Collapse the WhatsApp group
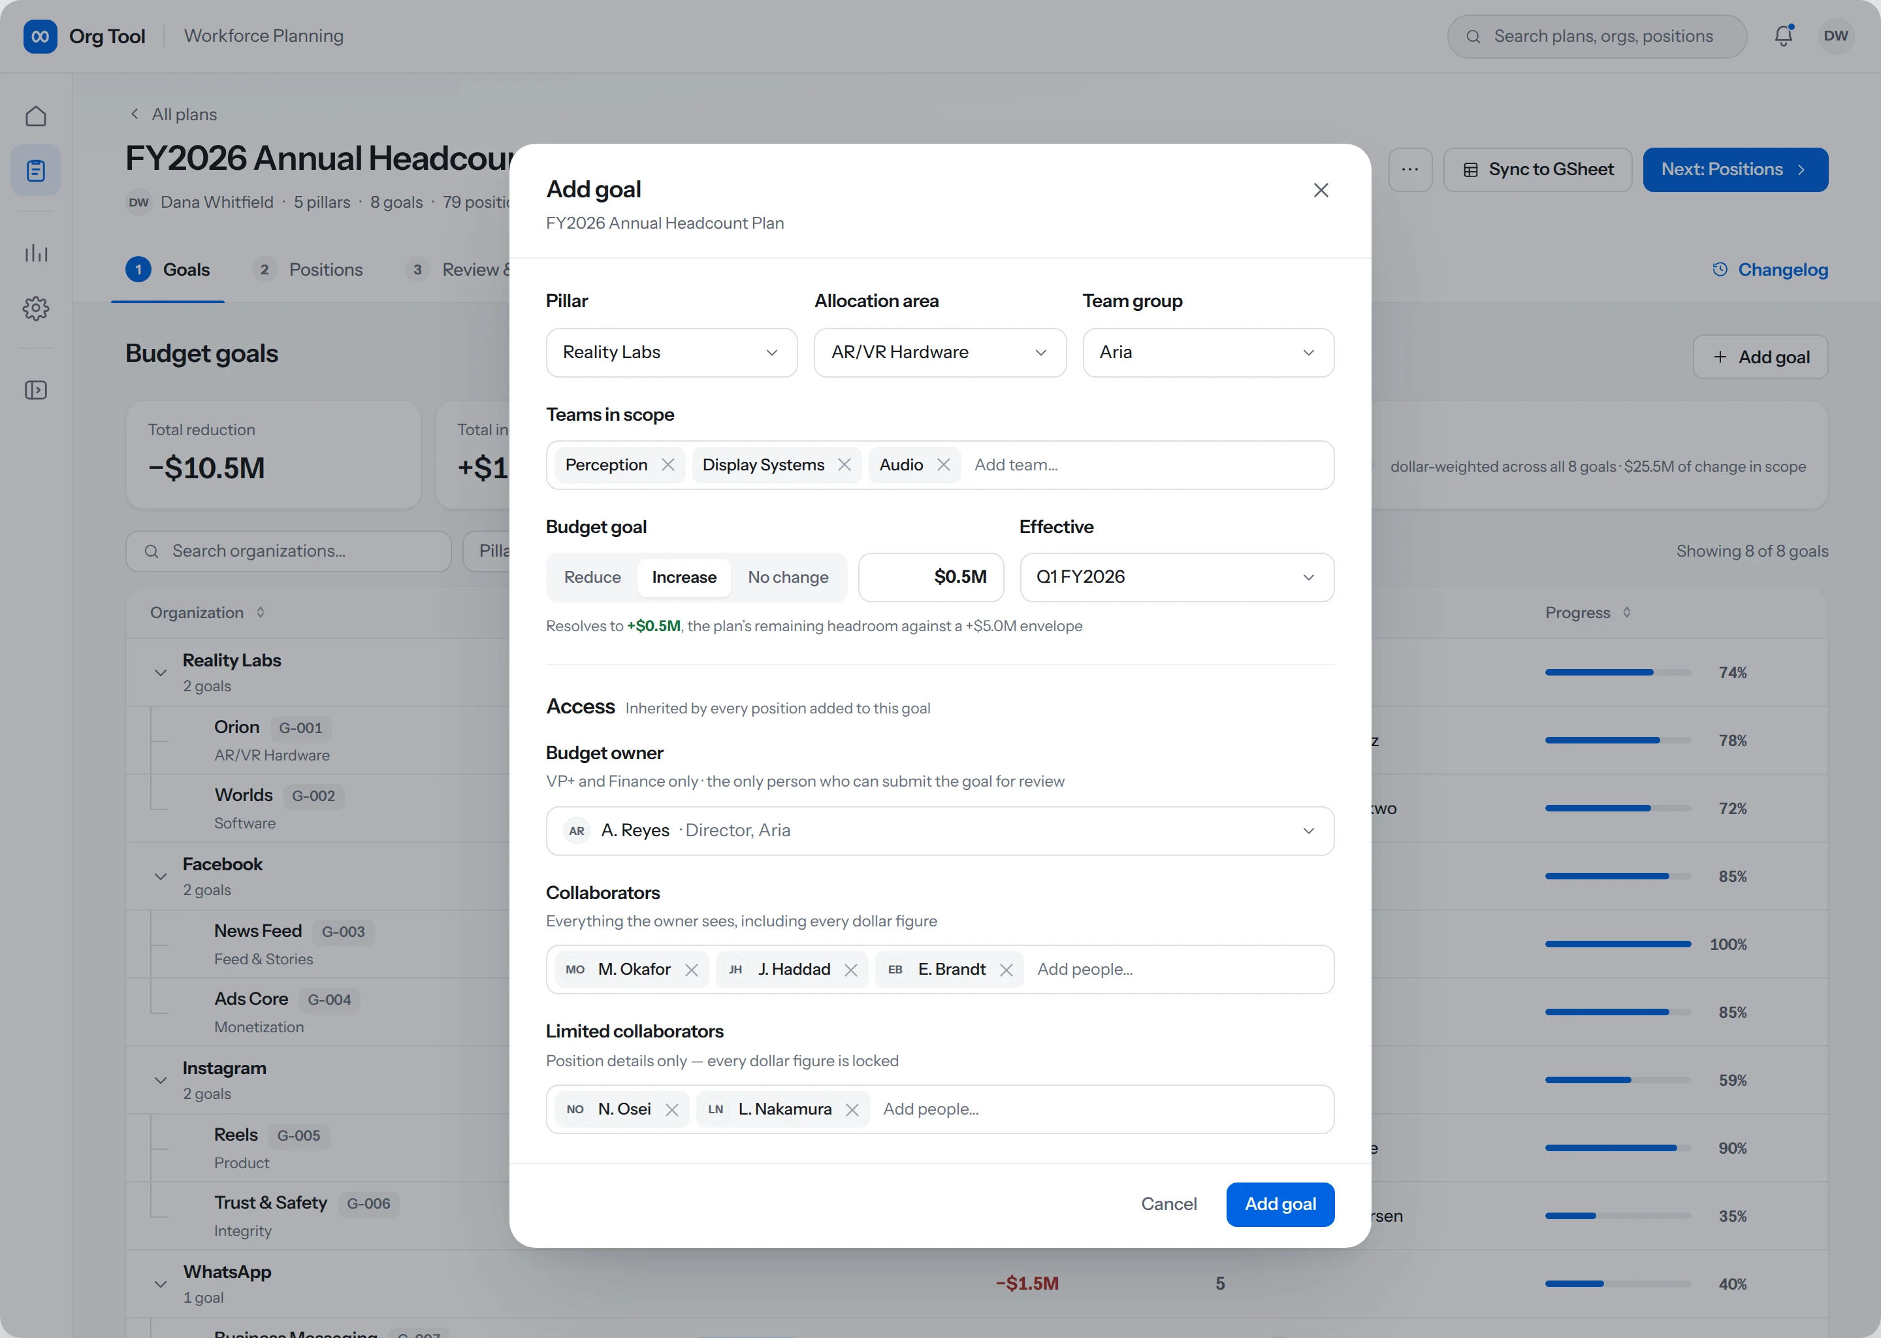Viewport: 1881px width, 1338px height. coord(161,1284)
